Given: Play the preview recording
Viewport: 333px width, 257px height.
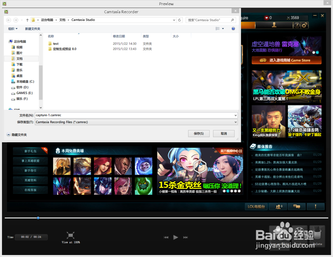Looking at the screenshot, I should tap(175, 237).
